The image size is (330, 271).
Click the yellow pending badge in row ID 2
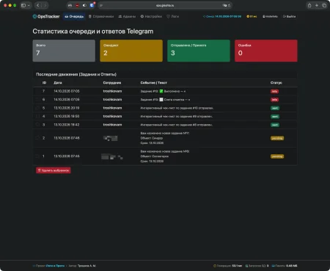point(277,138)
